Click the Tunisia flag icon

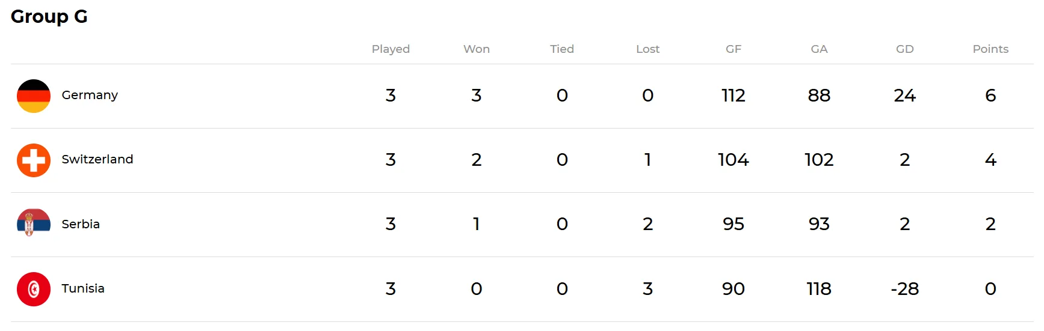tap(34, 289)
